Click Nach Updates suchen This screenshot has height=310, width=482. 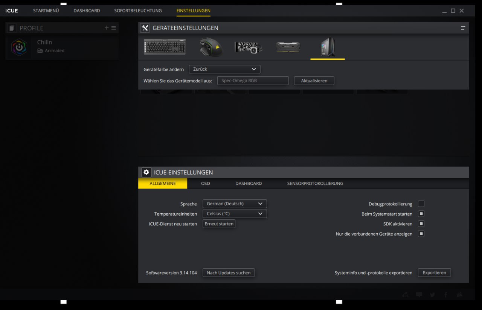point(229,273)
